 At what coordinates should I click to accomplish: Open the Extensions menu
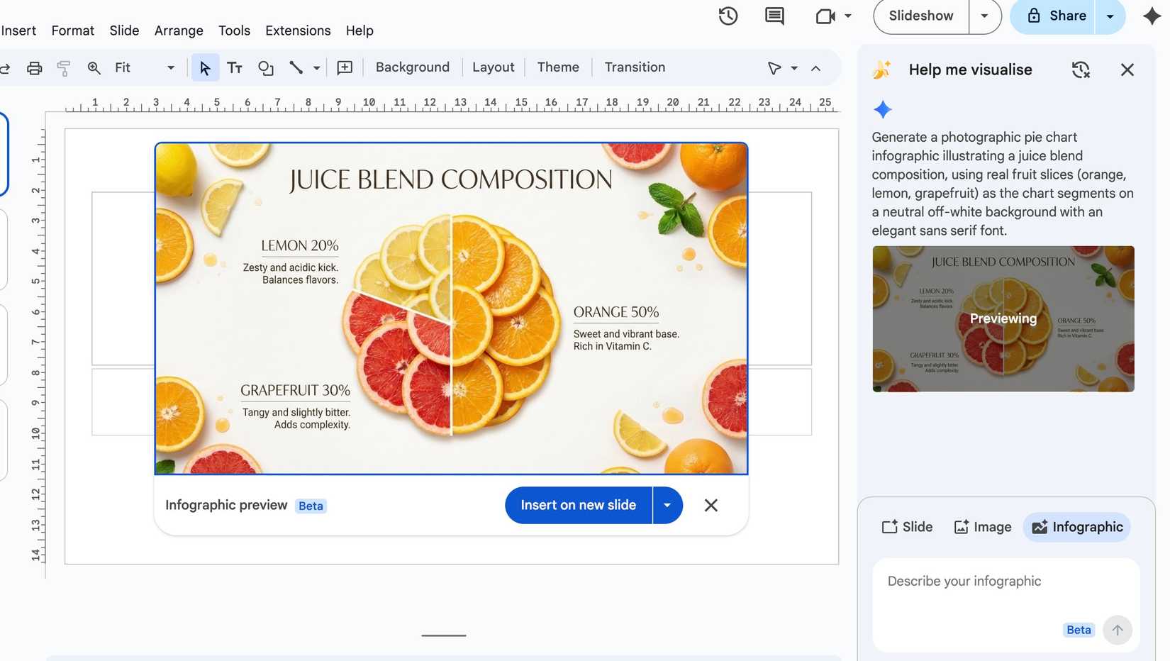(x=298, y=30)
